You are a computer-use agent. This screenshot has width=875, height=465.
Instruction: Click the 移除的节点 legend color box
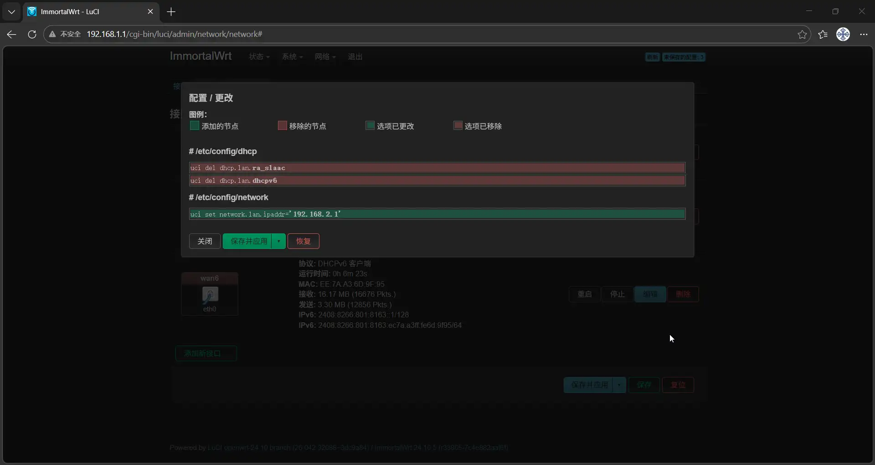282,126
